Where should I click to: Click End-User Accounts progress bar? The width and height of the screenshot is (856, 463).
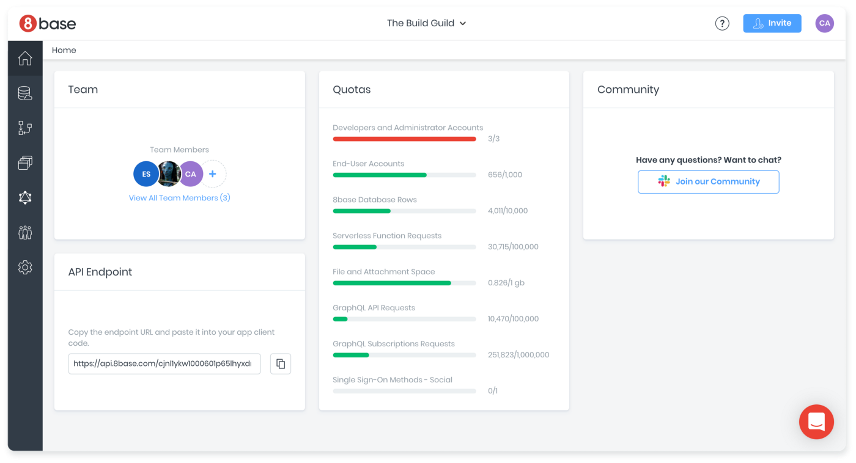click(x=404, y=175)
